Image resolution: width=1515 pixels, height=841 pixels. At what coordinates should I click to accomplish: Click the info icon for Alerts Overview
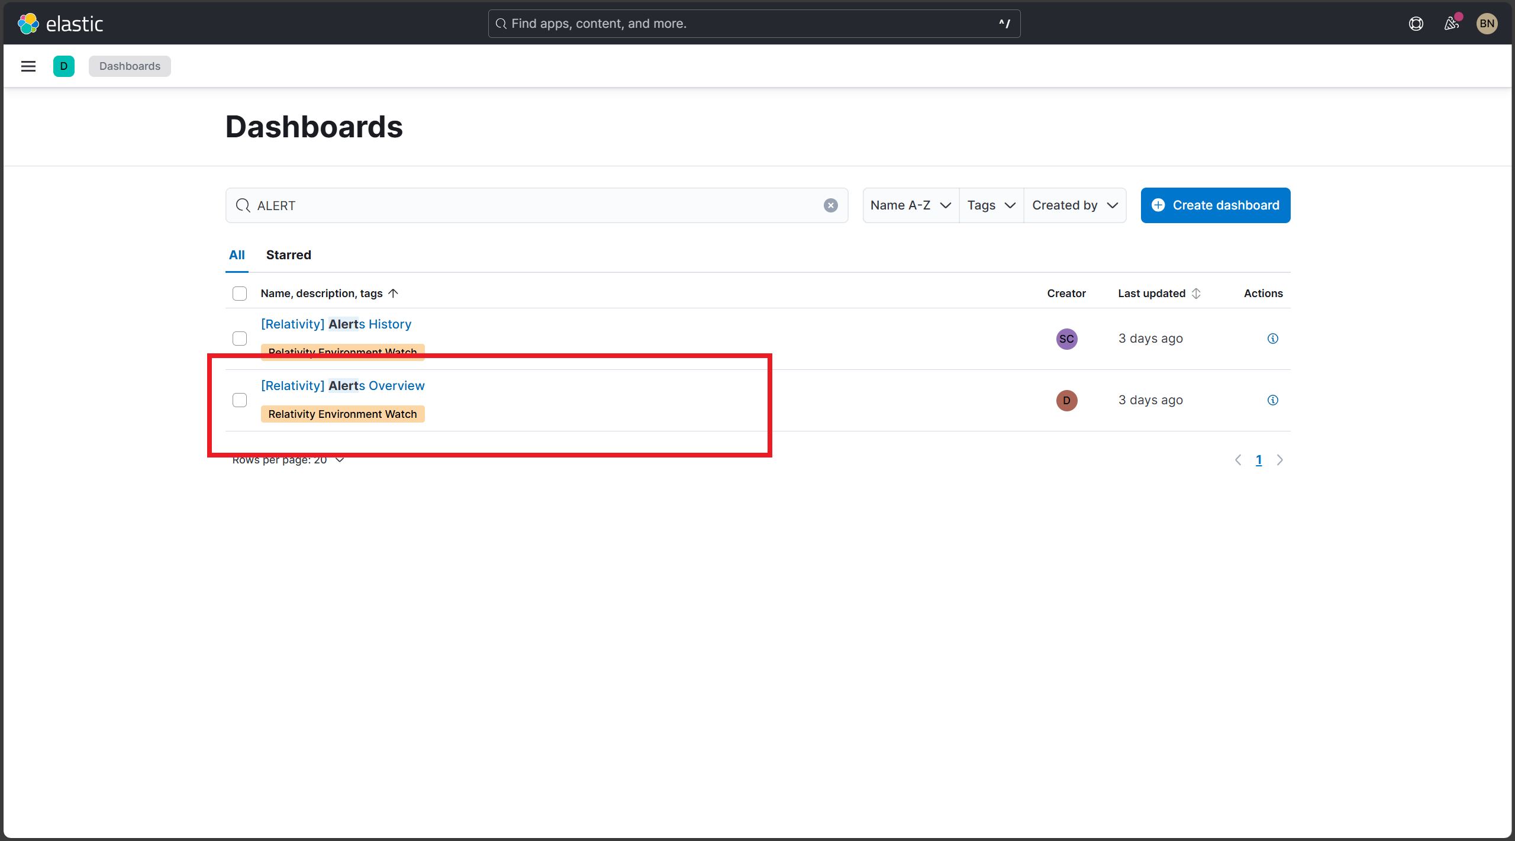[1272, 400]
